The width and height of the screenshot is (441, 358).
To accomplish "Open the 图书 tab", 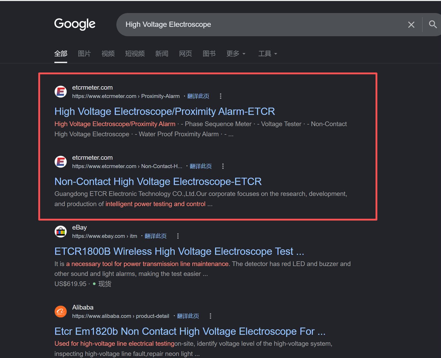I will 209,54.
